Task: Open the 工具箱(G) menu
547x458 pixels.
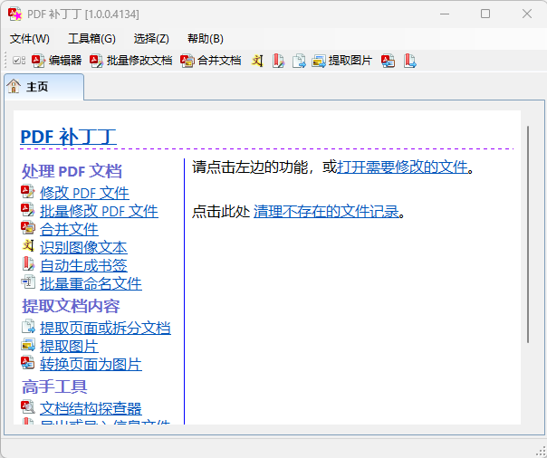Action: tap(91, 39)
